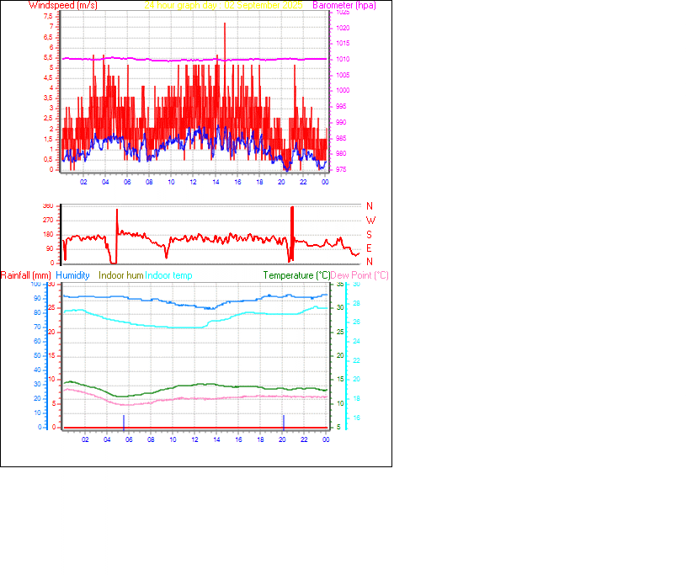Click "3,5" on the windspeed axis
Image resolution: width=687 pixels, height=575 pixels.
coord(48,98)
